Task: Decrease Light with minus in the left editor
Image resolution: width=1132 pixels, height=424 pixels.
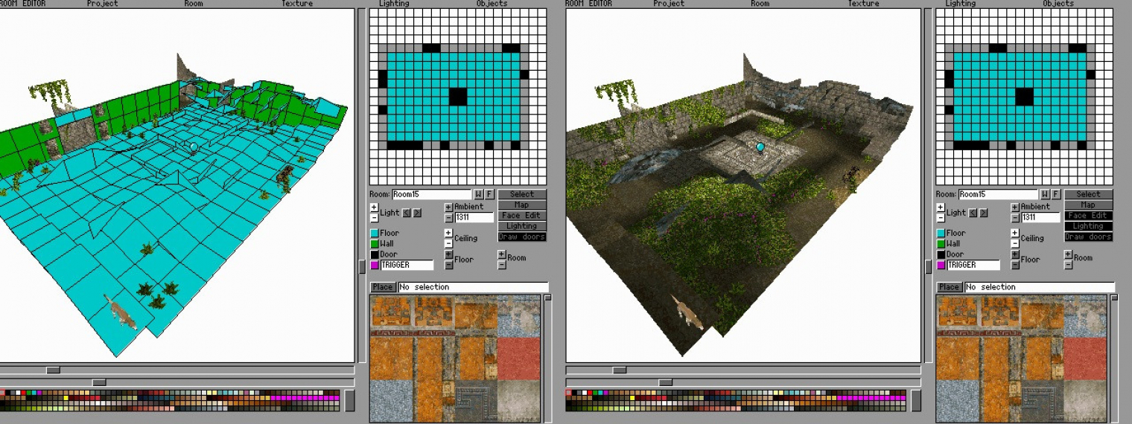Action: pos(374,218)
